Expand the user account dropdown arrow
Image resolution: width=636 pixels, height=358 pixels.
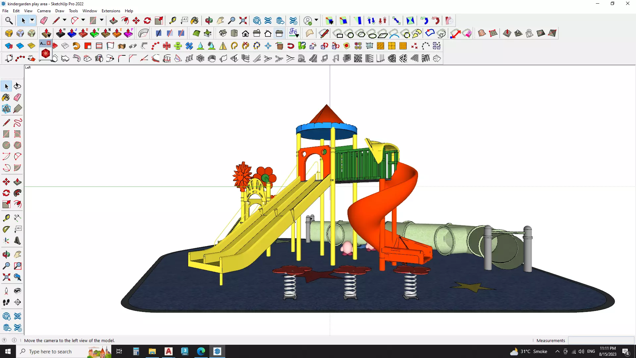[x=316, y=21]
